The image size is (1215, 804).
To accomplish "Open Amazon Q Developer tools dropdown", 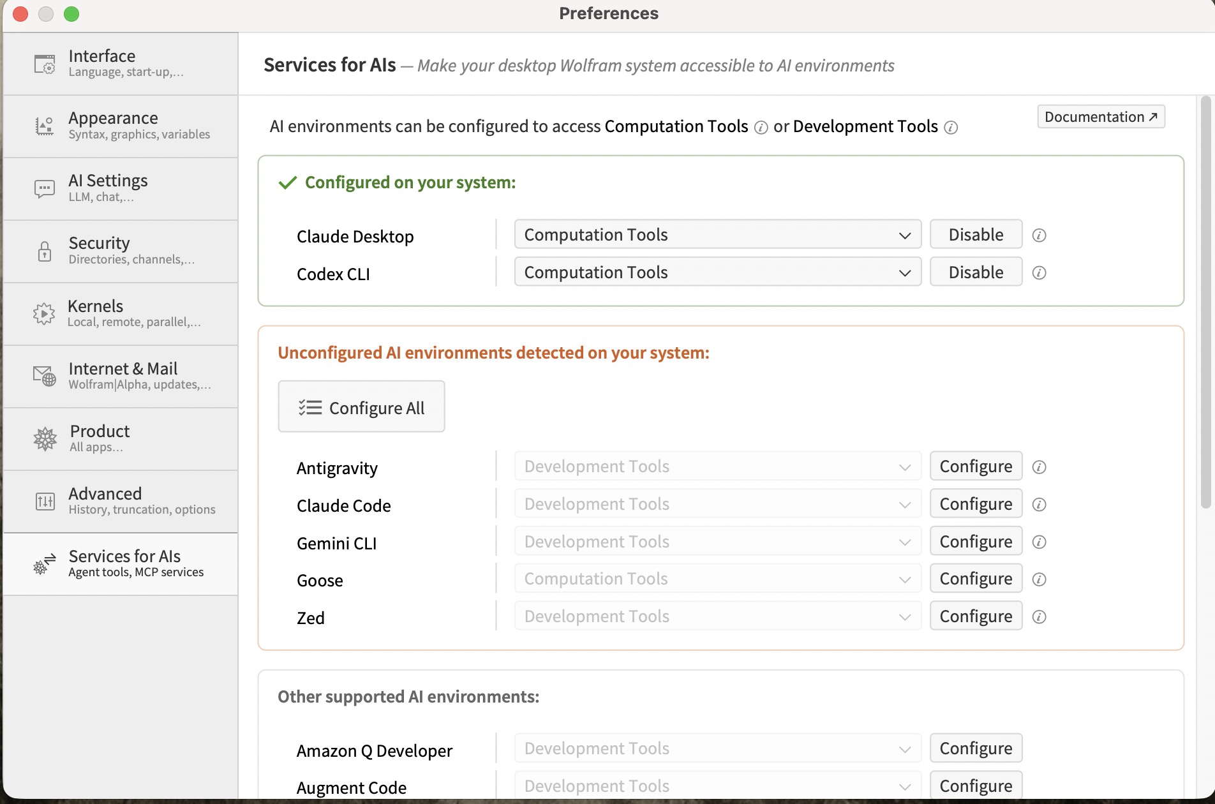I will coord(718,748).
